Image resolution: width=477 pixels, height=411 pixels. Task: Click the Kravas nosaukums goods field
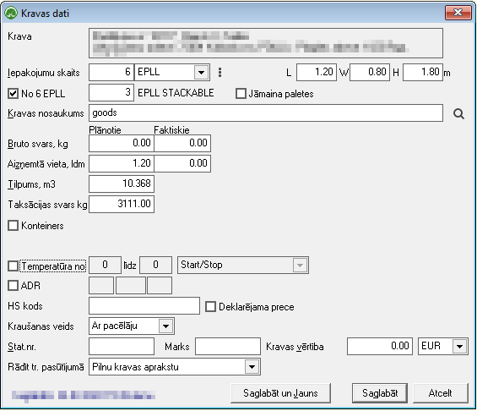point(266,113)
